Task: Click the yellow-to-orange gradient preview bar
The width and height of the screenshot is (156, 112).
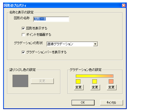Action: [95, 76]
